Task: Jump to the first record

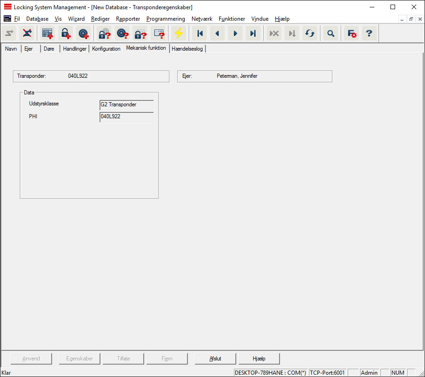Action: [200, 34]
